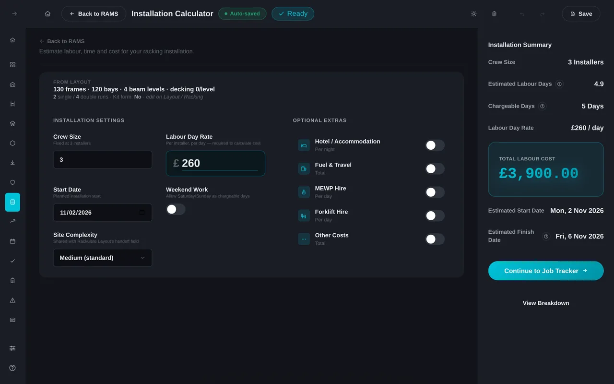
Task: Open the racking frame icon in sidebar
Action: click(12, 104)
